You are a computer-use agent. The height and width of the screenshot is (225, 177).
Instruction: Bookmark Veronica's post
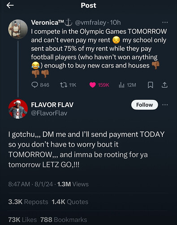click(150, 85)
